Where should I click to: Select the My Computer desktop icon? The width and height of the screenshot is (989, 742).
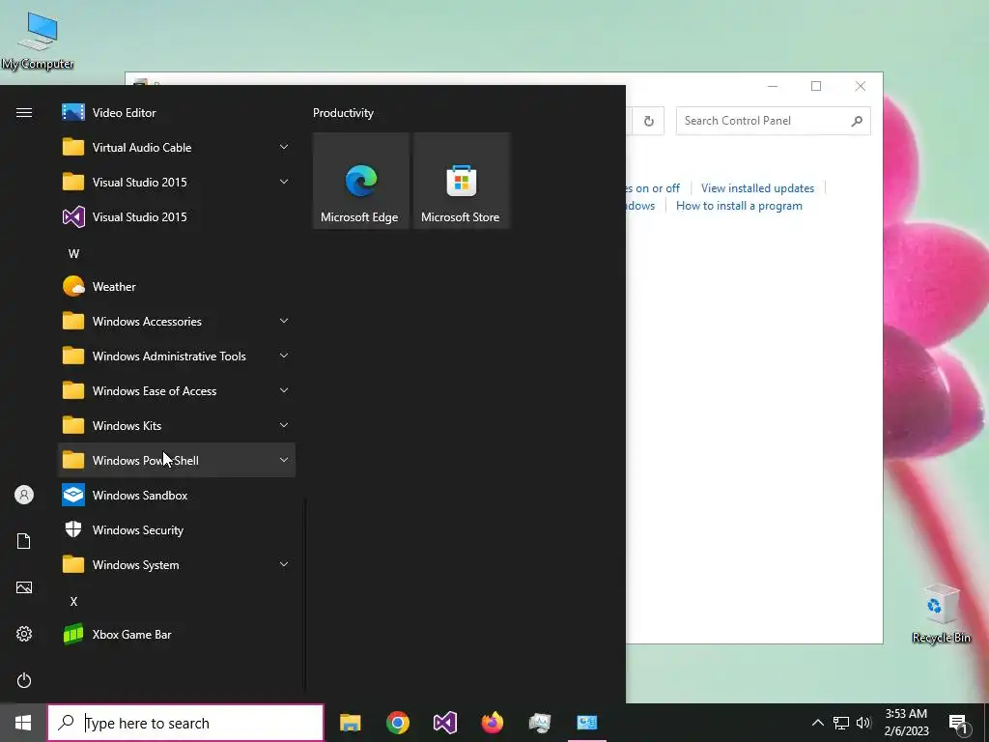(38, 41)
